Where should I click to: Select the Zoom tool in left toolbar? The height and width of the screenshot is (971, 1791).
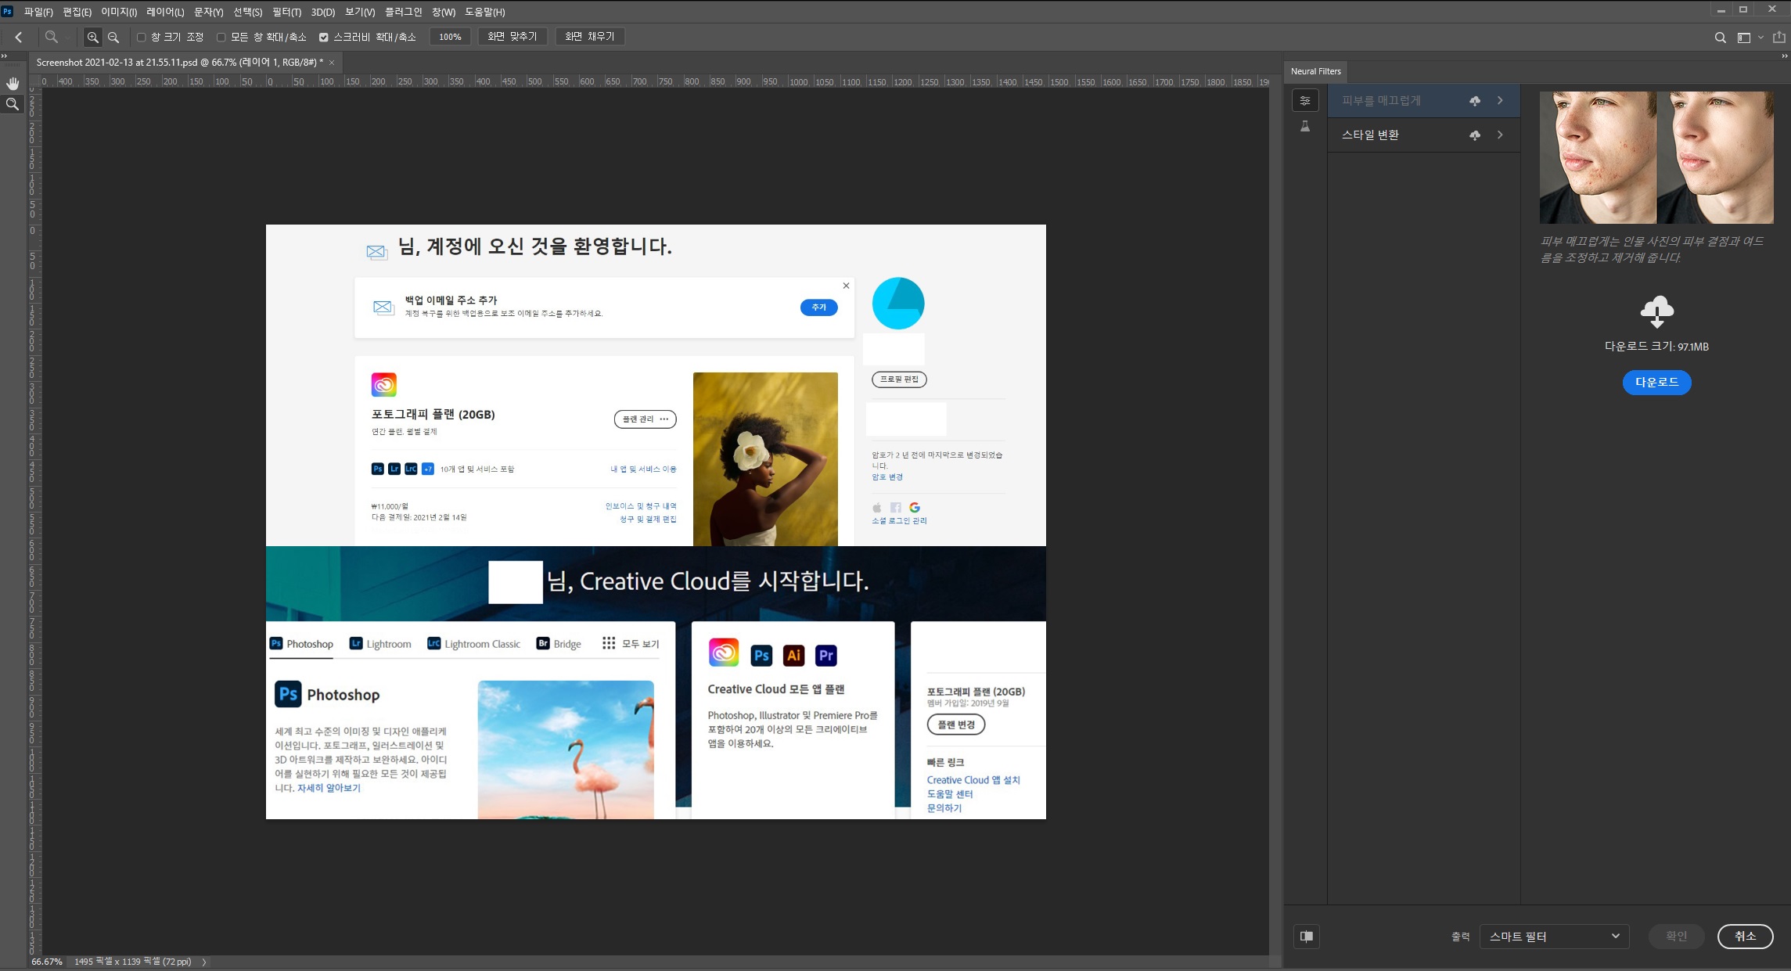(13, 104)
